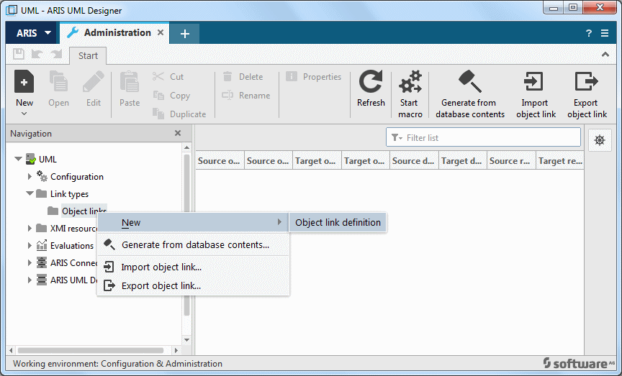The width and height of the screenshot is (622, 376).
Task: Choose New in the context menu
Action: [x=193, y=222]
